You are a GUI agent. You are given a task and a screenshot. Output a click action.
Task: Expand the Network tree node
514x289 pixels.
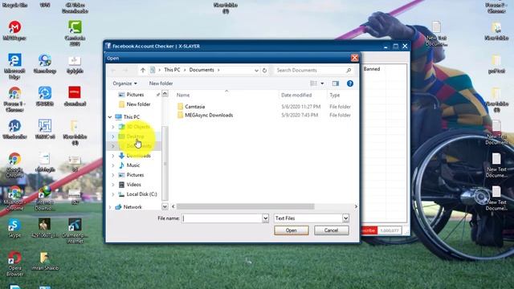pos(110,207)
